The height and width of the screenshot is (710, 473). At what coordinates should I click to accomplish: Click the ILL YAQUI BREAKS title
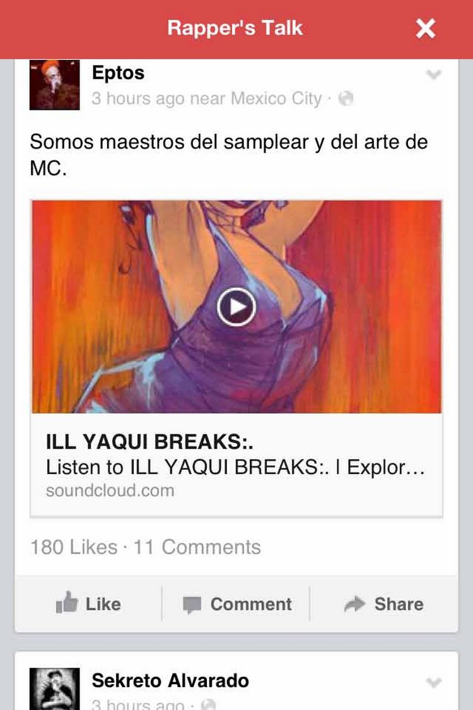[149, 442]
